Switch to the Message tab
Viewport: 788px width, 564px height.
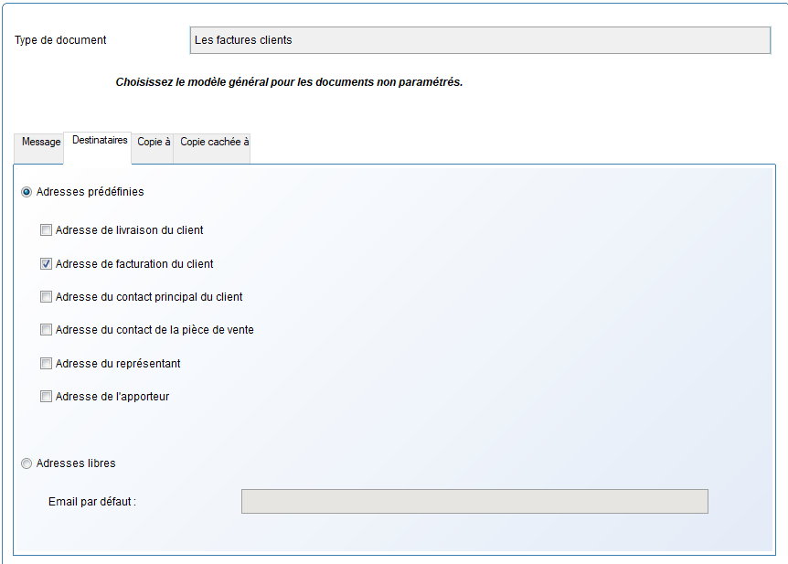pos(41,143)
